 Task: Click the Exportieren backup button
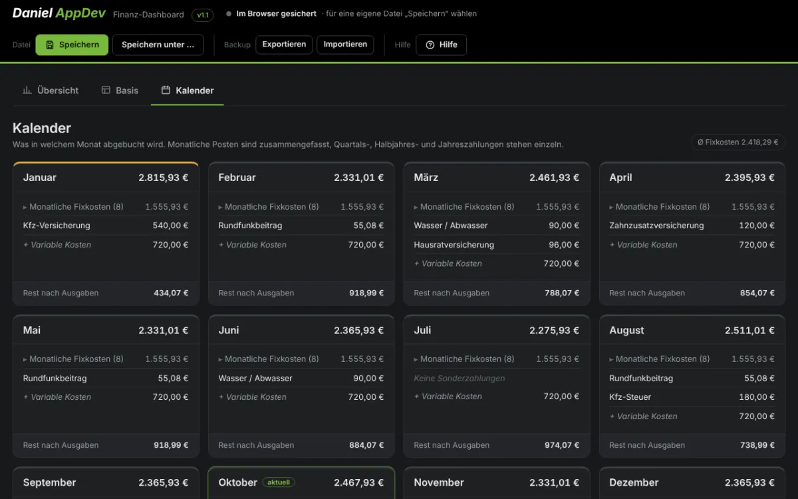tap(284, 45)
